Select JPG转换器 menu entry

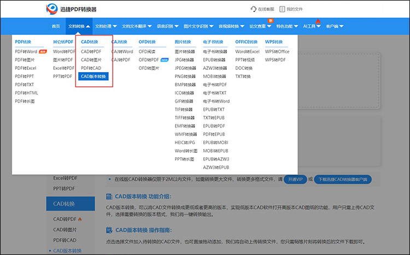[184, 60]
